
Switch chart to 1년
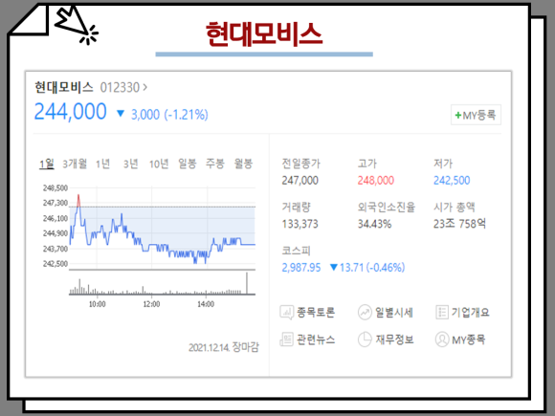click(x=103, y=164)
